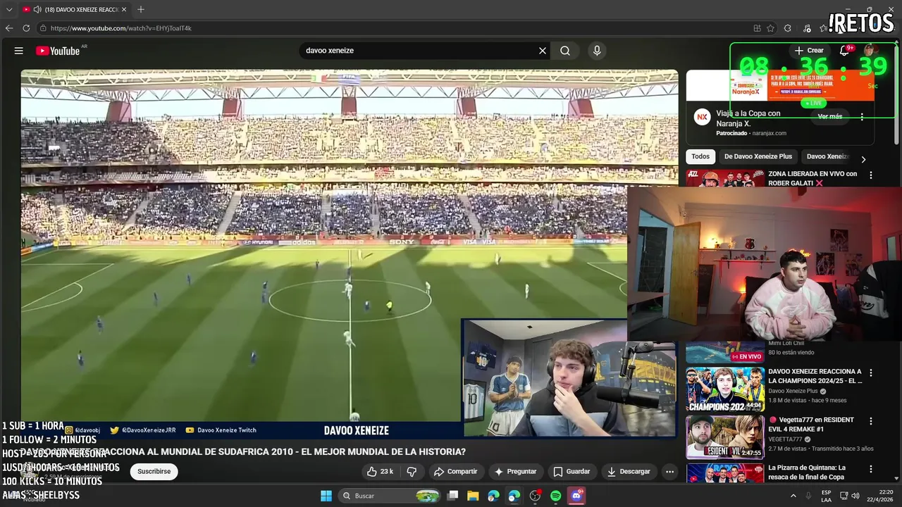902x507 pixels.
Task: Share video with Compartir
Action: tap(455, 471)
